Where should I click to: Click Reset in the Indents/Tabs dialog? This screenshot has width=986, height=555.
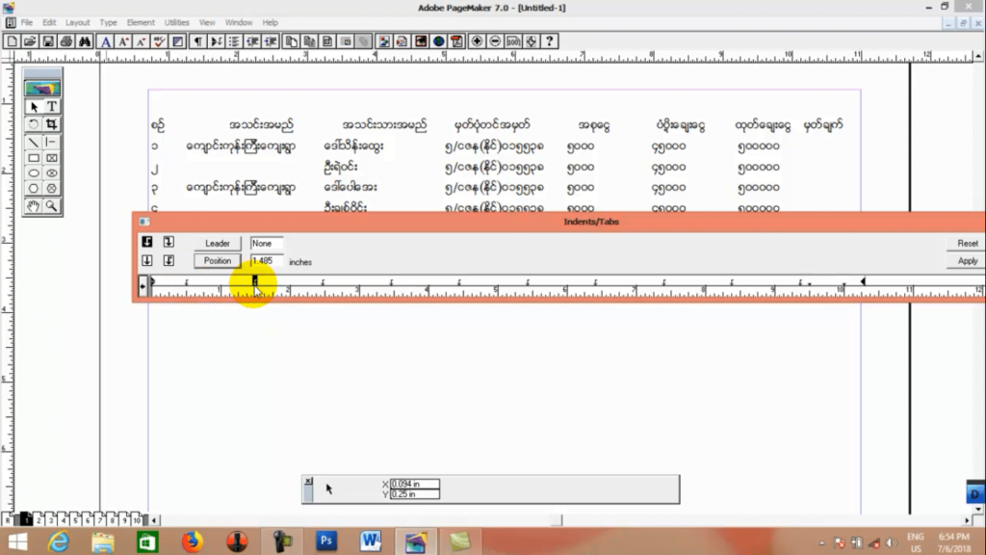pyautogui.click(x=967, y=243)
